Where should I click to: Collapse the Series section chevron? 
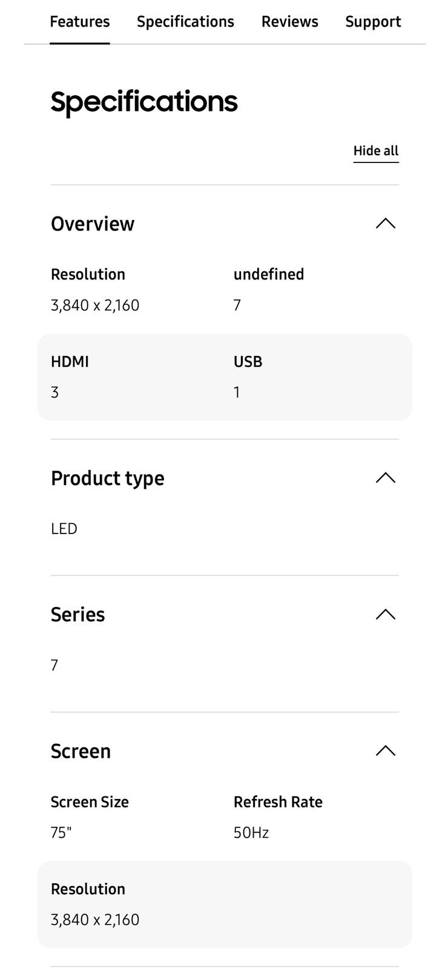point(385,615)
